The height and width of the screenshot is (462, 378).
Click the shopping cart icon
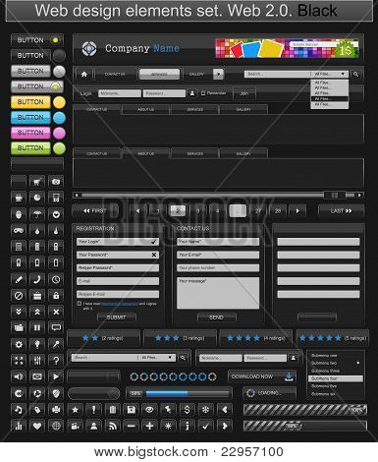tap(37, 182)
